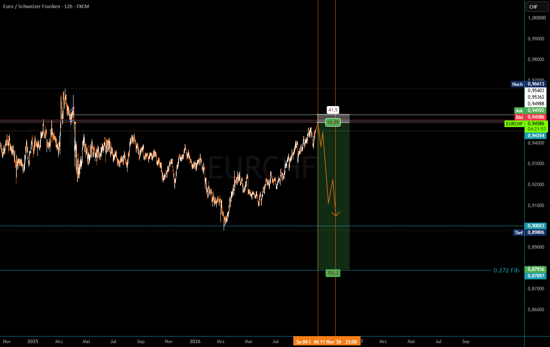This screenshot has width=550, height=347.
Task: Click the 0,98000 price axis label
Action: pos(536,59)
